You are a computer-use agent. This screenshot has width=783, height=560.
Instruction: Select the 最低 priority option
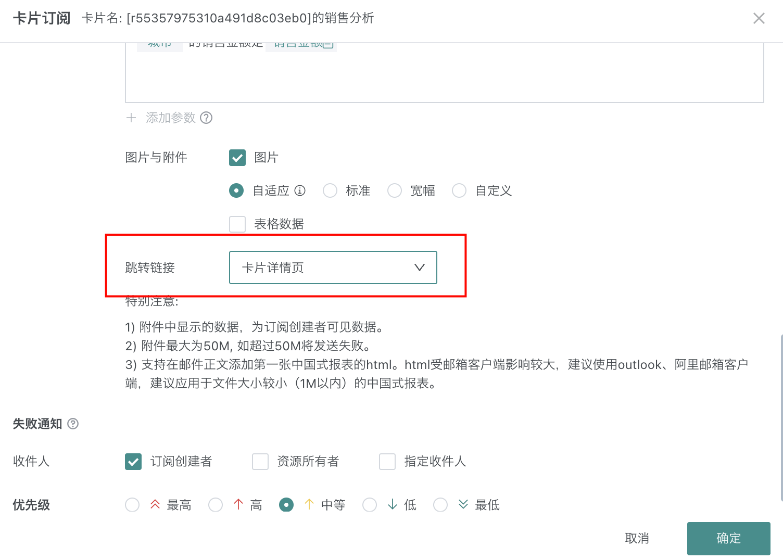pos(440,505)
